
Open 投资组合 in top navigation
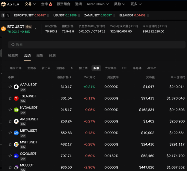[x=64, y=4]
